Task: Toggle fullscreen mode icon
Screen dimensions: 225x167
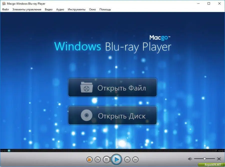Action: 219,159
